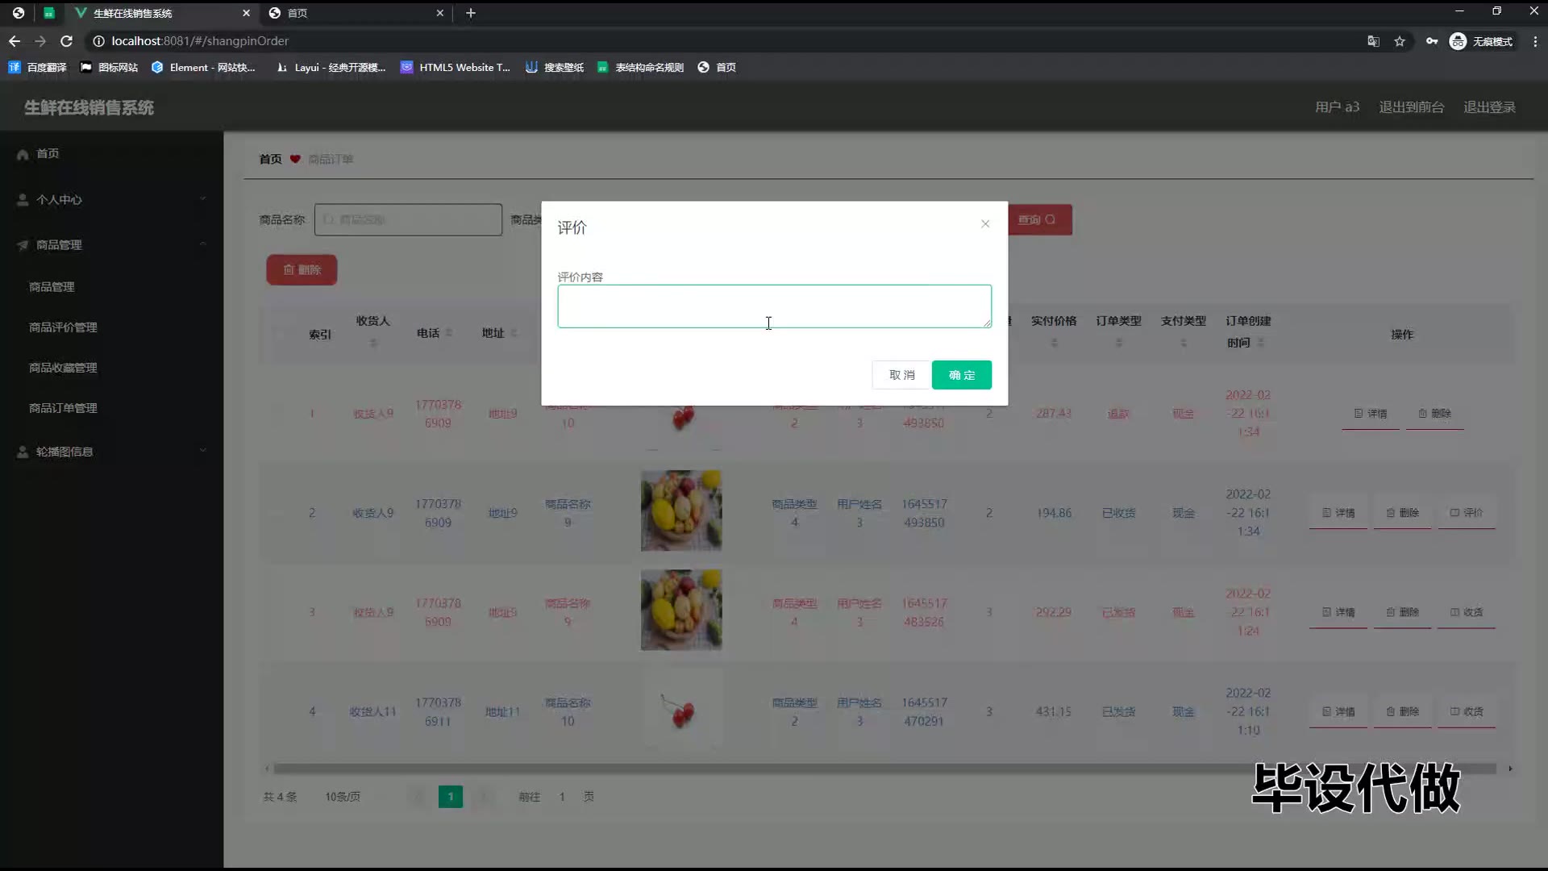Image resolution: width=1548 pixels, height=871 pixels.
Task: Sort table by 电话 column arrows
Action: (x=449, y=333)
